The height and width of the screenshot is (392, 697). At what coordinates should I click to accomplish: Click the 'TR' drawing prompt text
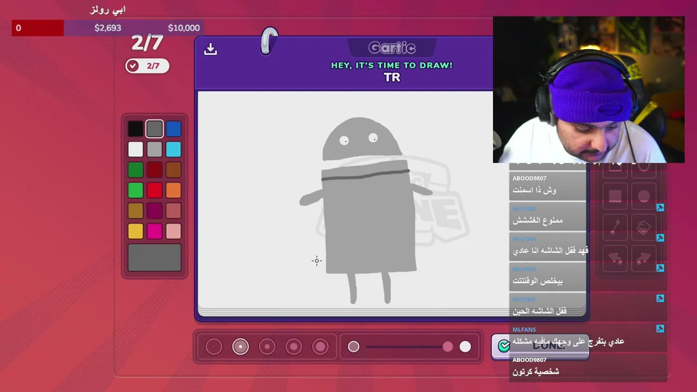pyautogui.click(x=392, y=77)
